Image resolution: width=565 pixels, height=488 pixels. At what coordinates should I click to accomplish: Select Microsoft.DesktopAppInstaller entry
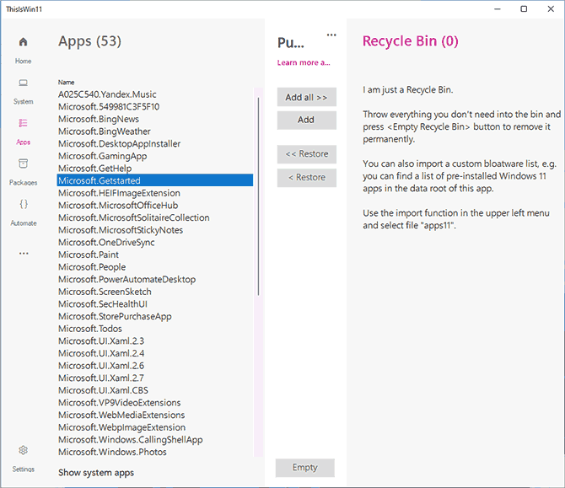(x=155, y=143)
